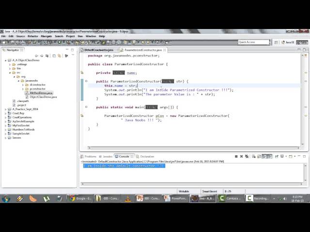
Task: Click warning marker beside pCon line
Action: pos(82,116)
